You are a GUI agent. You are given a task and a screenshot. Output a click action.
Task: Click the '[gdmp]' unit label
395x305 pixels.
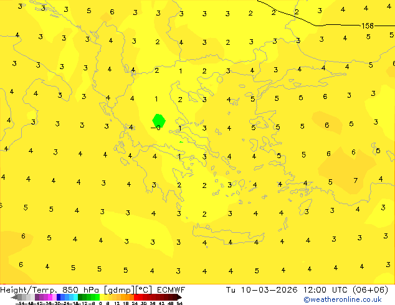pyautogui.click(x=120, y=290)
